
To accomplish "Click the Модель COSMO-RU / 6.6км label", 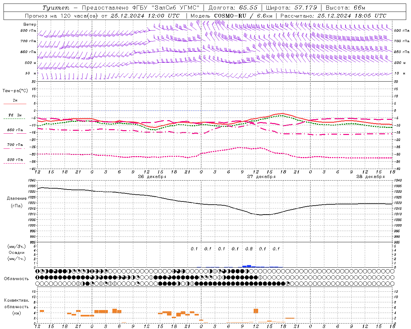I will [232, 16].
